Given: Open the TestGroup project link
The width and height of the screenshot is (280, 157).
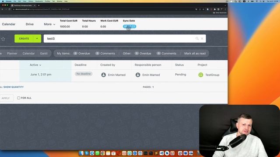Looking at the screenshot, I should [x=212, y=75].
